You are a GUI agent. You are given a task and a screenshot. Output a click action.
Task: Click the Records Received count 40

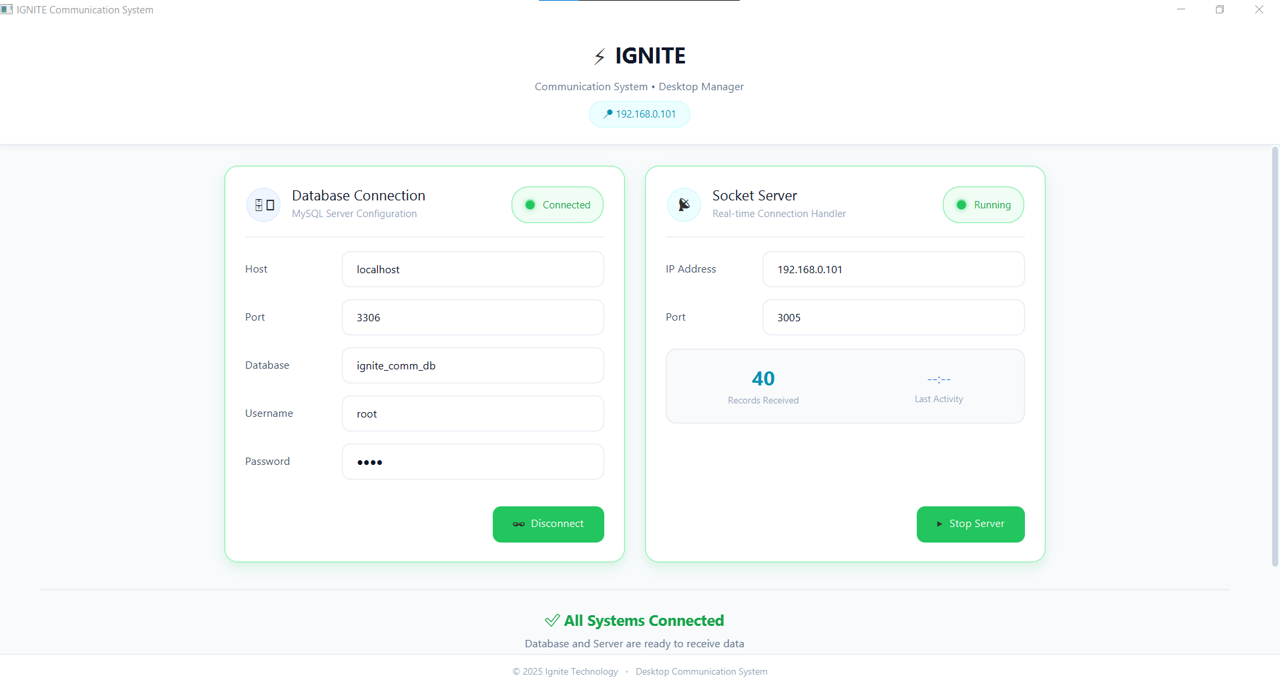(x=763, y=379)
